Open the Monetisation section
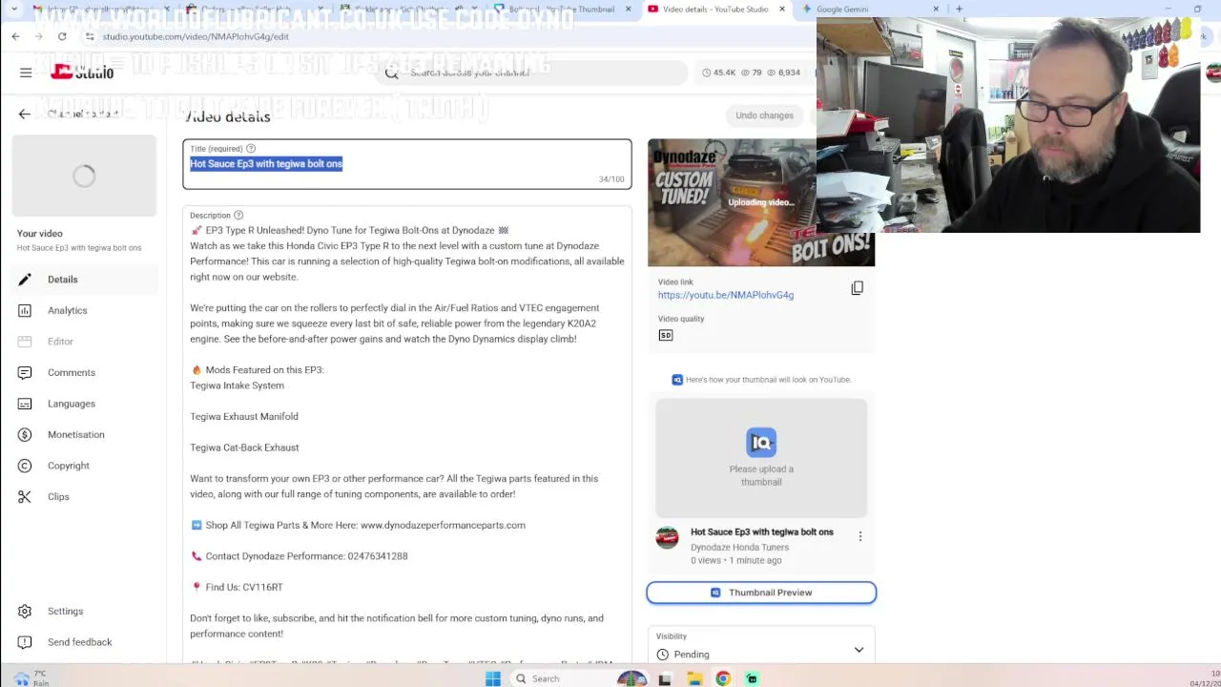This screenshot has height=687, width=1221. 85,434
